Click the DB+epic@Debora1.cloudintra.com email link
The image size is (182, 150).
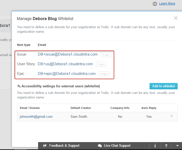tap(67, 74)
